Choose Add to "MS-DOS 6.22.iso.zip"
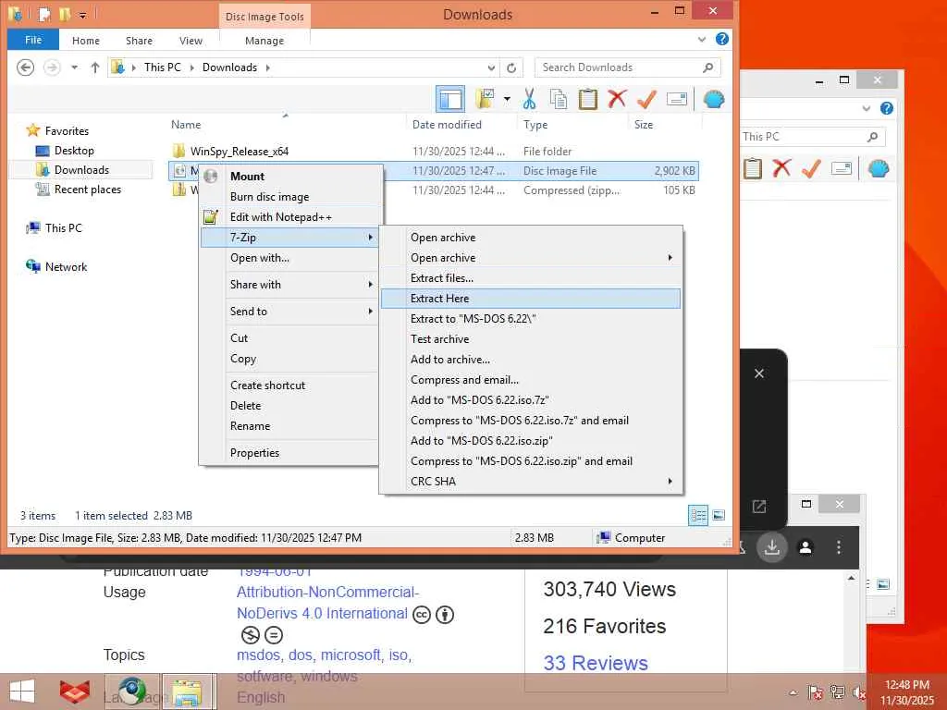The width and height of the screenshot is (947, 710). click(x=531, y=441)
